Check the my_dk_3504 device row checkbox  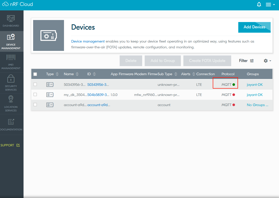point(35,94)
